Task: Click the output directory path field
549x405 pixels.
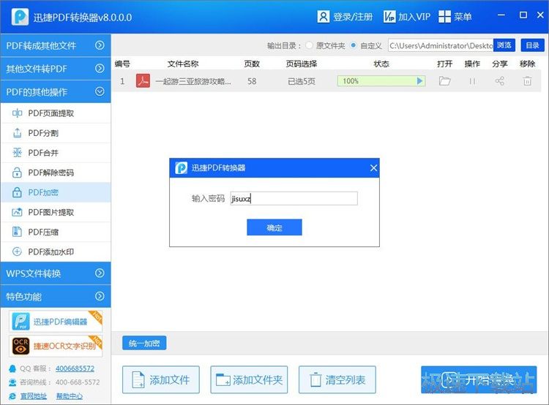Action: pos(441,45)
